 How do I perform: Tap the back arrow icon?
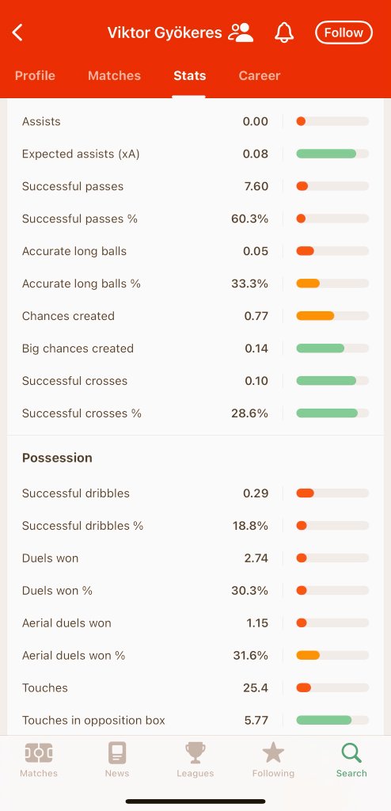pos(17,32)
